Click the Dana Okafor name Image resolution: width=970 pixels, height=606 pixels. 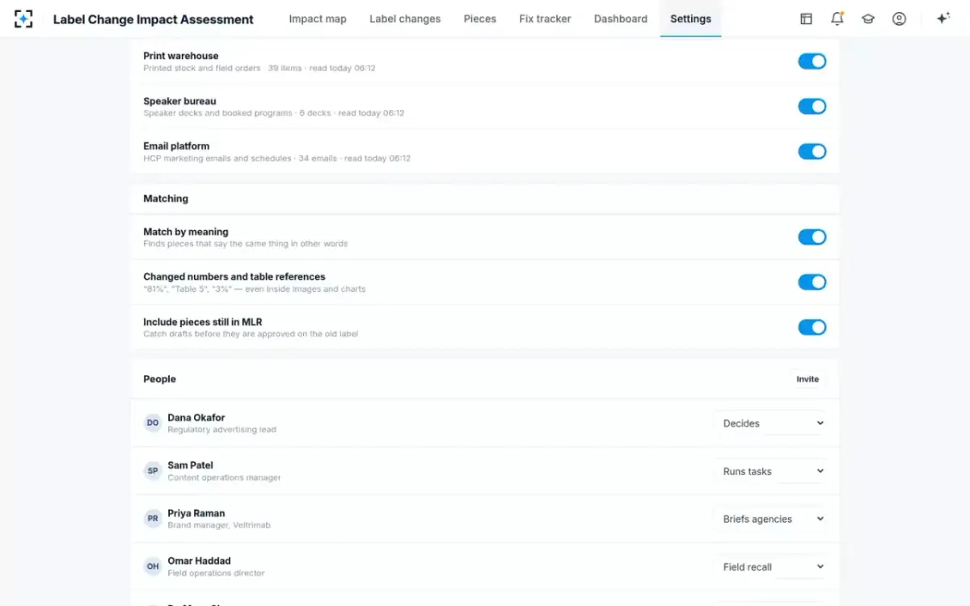coord(196,418)
